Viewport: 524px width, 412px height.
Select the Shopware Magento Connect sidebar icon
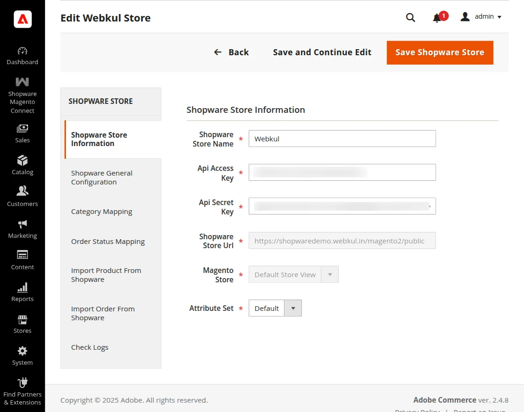coord(22,96)
